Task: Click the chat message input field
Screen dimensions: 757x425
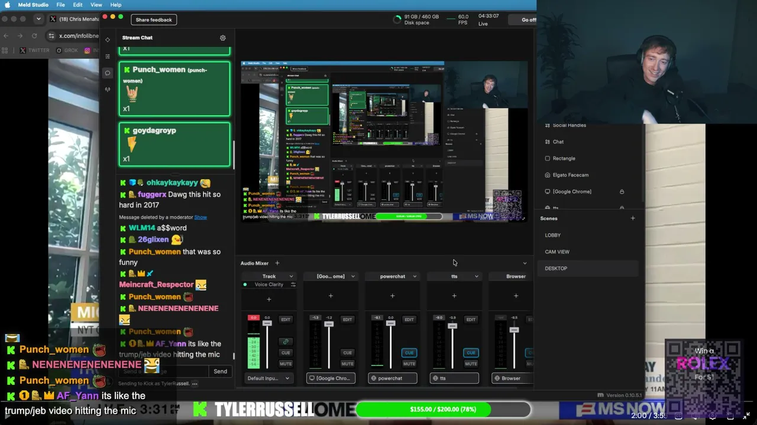Action: [163, 371]
